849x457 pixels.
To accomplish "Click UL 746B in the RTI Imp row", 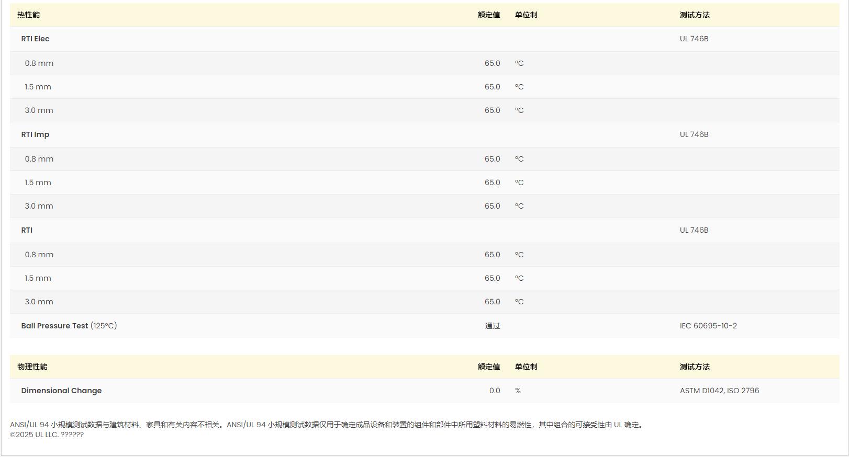I will 694,134.
